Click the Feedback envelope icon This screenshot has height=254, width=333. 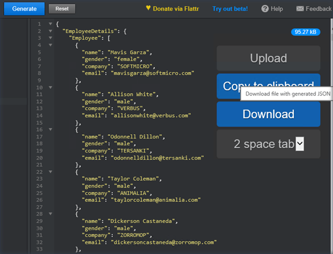coord(300,8)
